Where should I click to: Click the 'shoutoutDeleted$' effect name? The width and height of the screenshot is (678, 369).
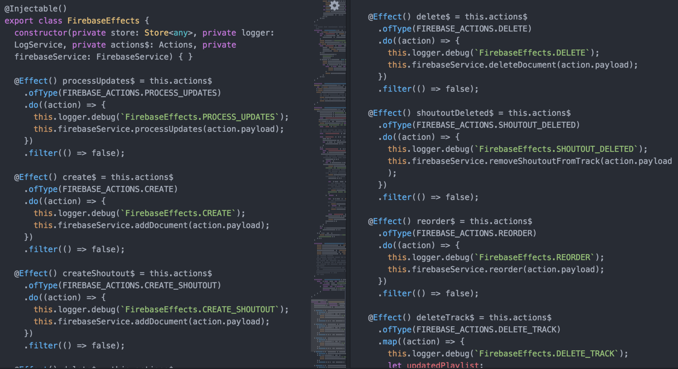(455, 113)
